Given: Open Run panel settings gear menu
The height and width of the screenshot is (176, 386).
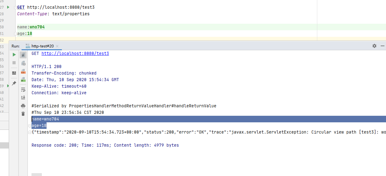Looking at the screenshot, I should click(x=374, y=46).
